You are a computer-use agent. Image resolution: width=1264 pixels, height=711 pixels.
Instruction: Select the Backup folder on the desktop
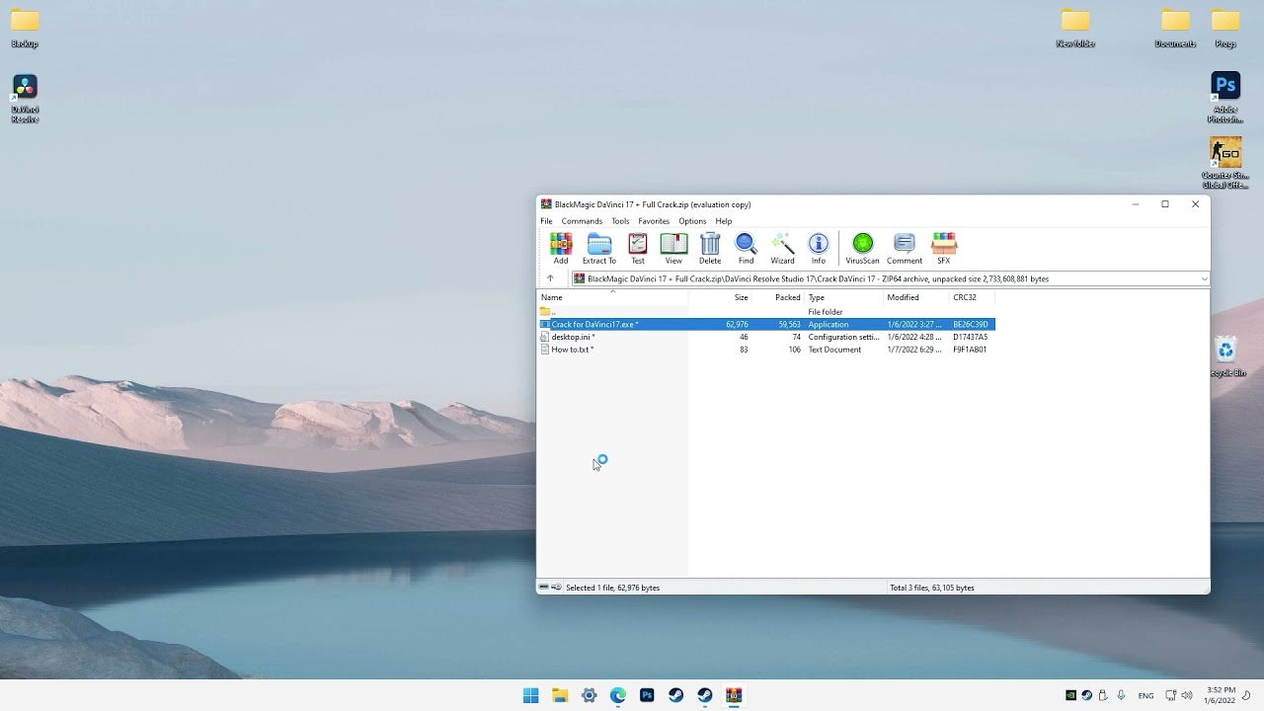[x=25, y=29]
